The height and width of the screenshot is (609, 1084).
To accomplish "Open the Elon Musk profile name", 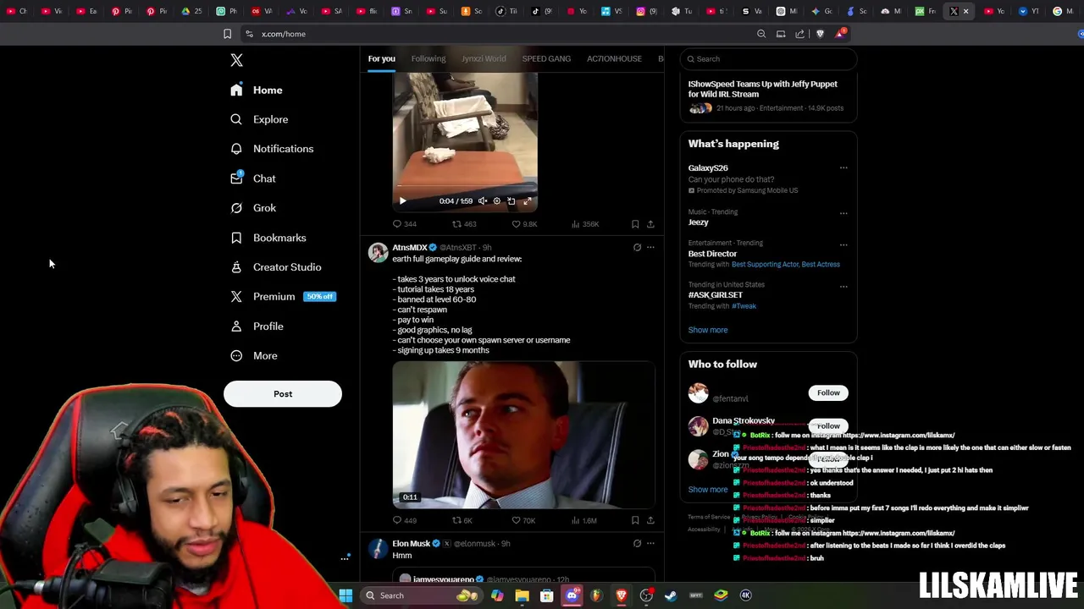I will click(x=412, y=544).
